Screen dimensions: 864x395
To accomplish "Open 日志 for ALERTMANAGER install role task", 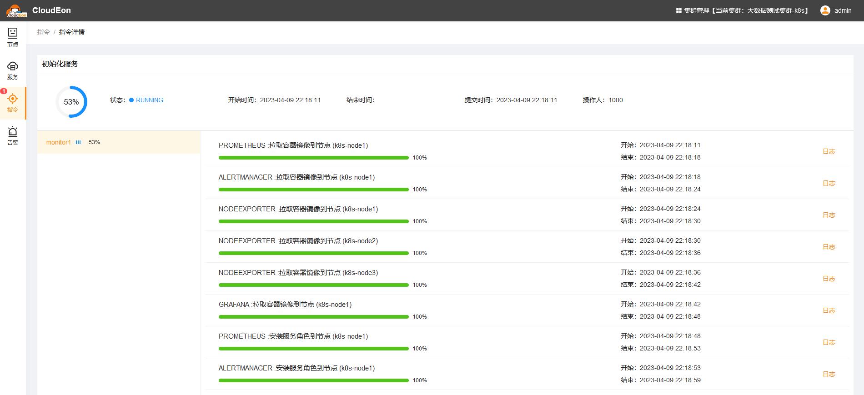I will pos(829,374).
